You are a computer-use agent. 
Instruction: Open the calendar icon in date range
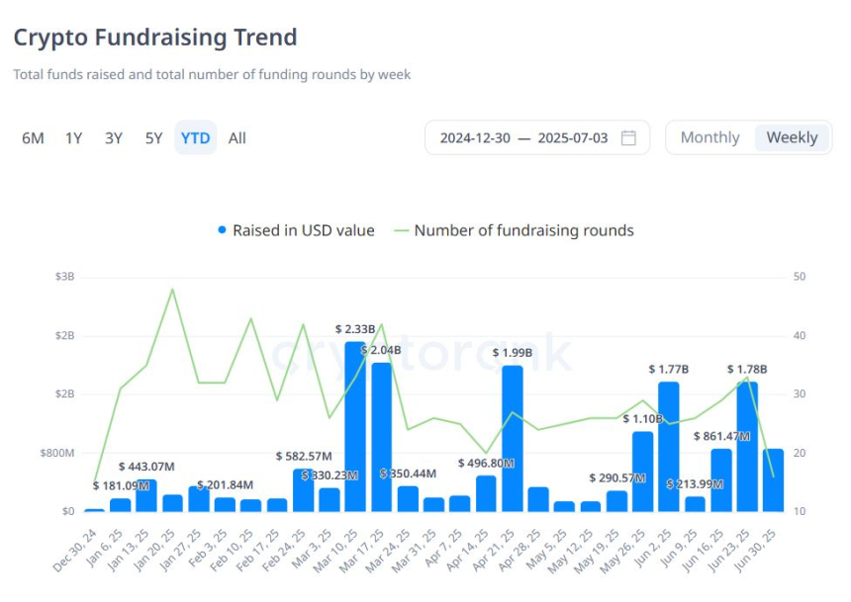point(628,137)
